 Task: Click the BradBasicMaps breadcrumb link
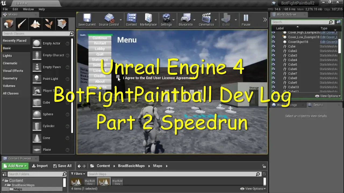(x=131, y=166)
